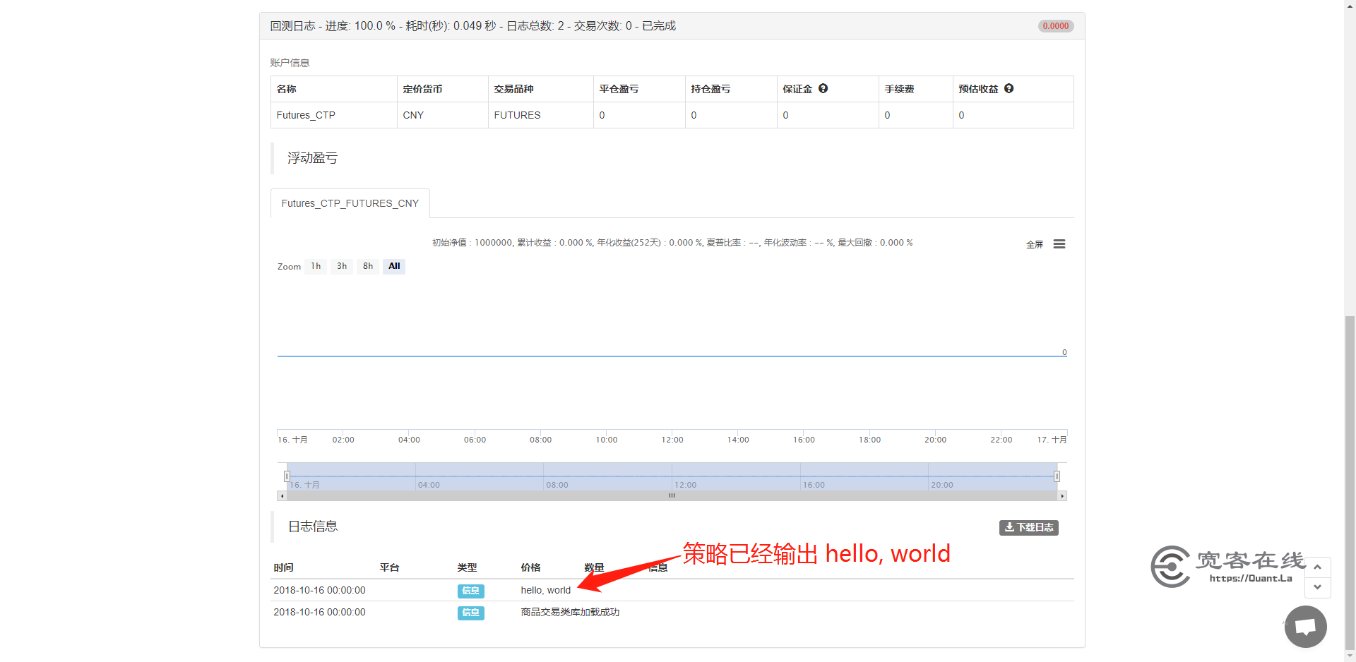
Task: Click the hello, world log message
Action: [x=545, y=591]
